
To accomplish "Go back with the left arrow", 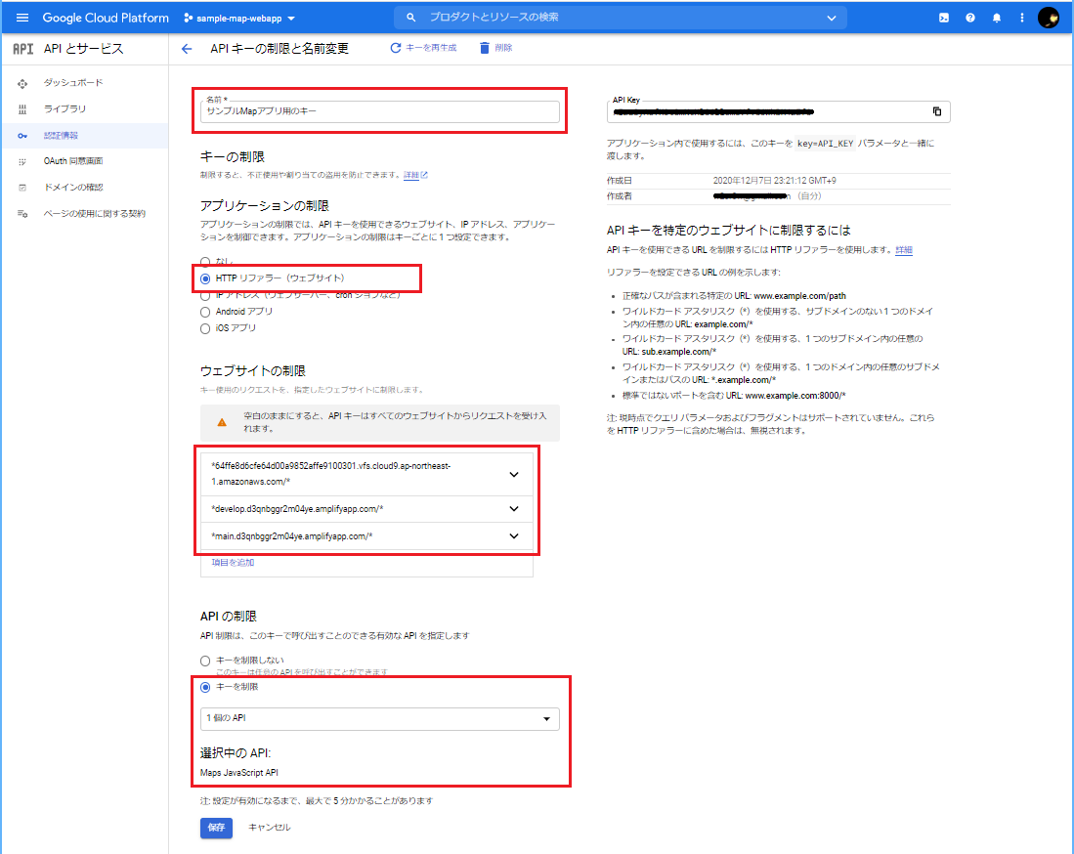I will click(x=187, y=49).
